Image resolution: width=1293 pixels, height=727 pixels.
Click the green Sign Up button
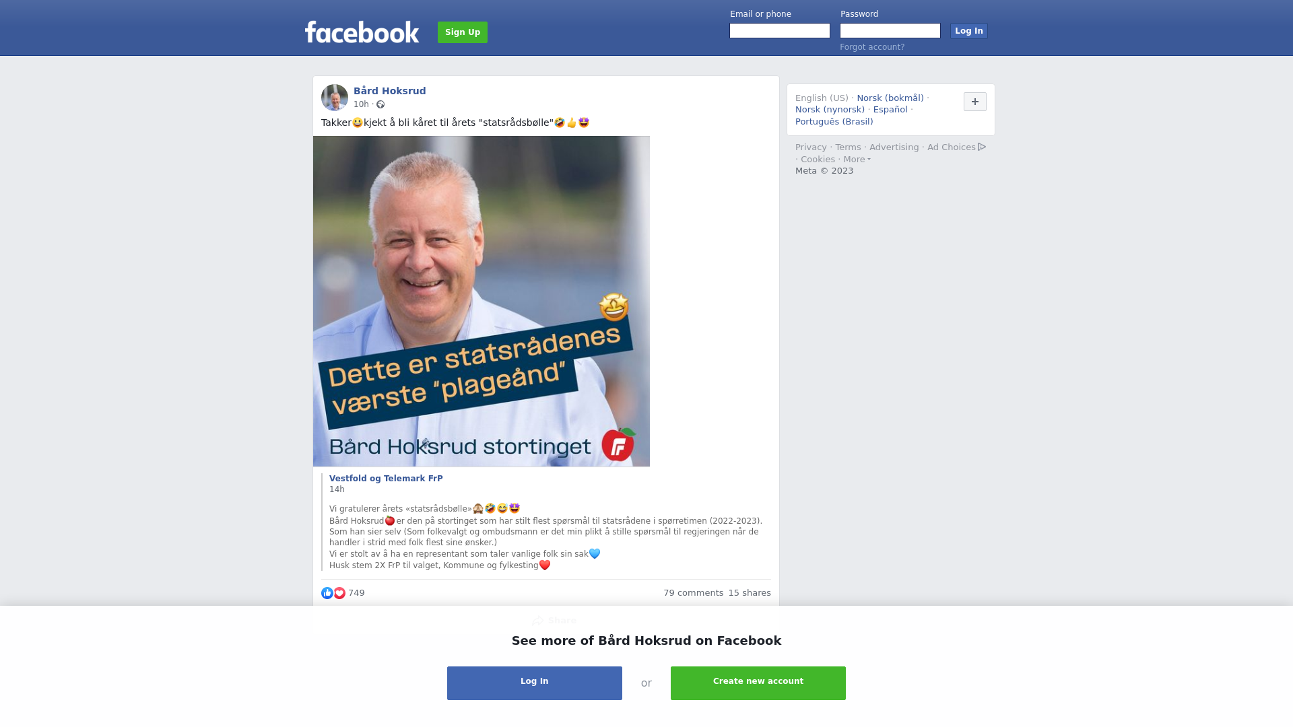(x=463, y=32)
